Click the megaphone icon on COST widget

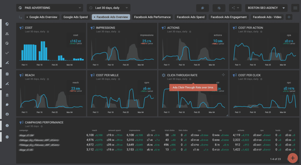pyautogui.click(x=21, y=28)
